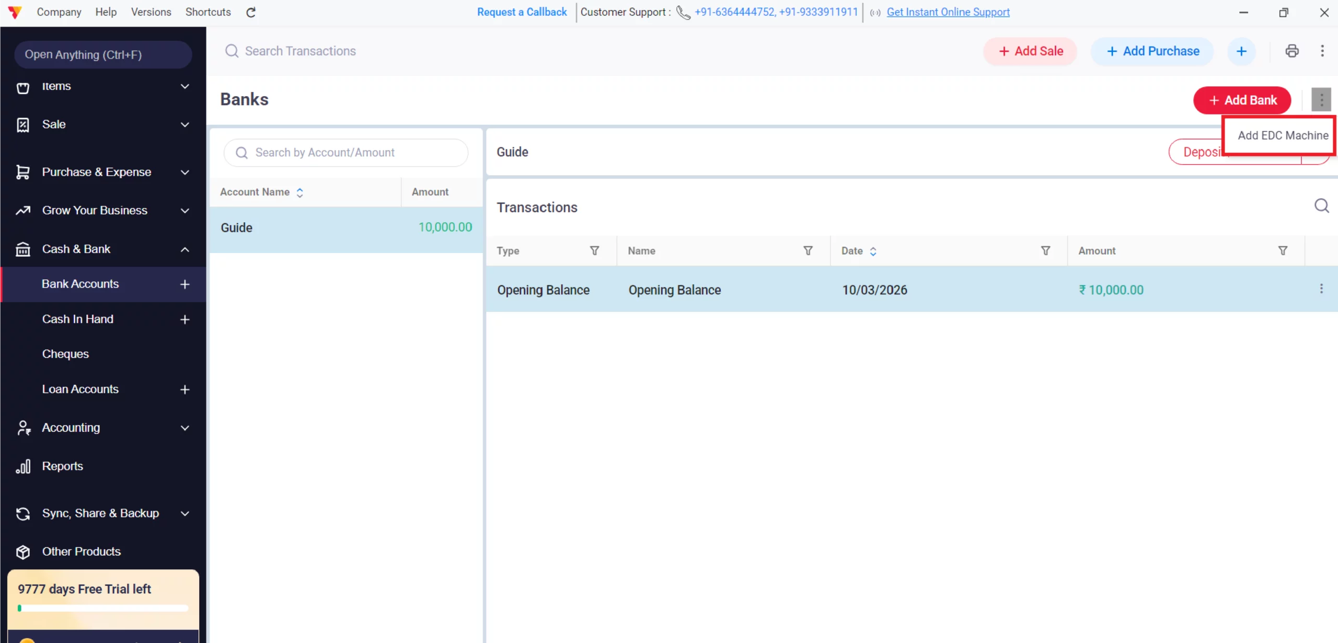This screenshot has height=643, width=1338.
Task: Click the plus next to Cash In Hand
Action: pos(184,319)
